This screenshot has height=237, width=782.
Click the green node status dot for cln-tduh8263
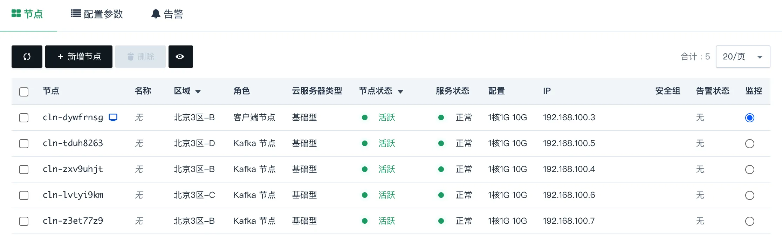[365, 143]
